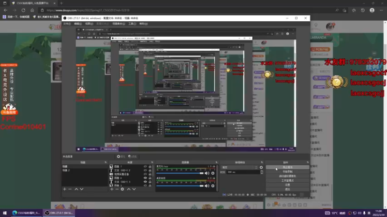
Task: Open OBS 设置 settings button
Action: (x=287, y=185)
